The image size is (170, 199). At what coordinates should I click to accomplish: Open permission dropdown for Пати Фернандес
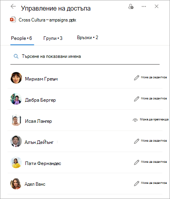(150, 162)
